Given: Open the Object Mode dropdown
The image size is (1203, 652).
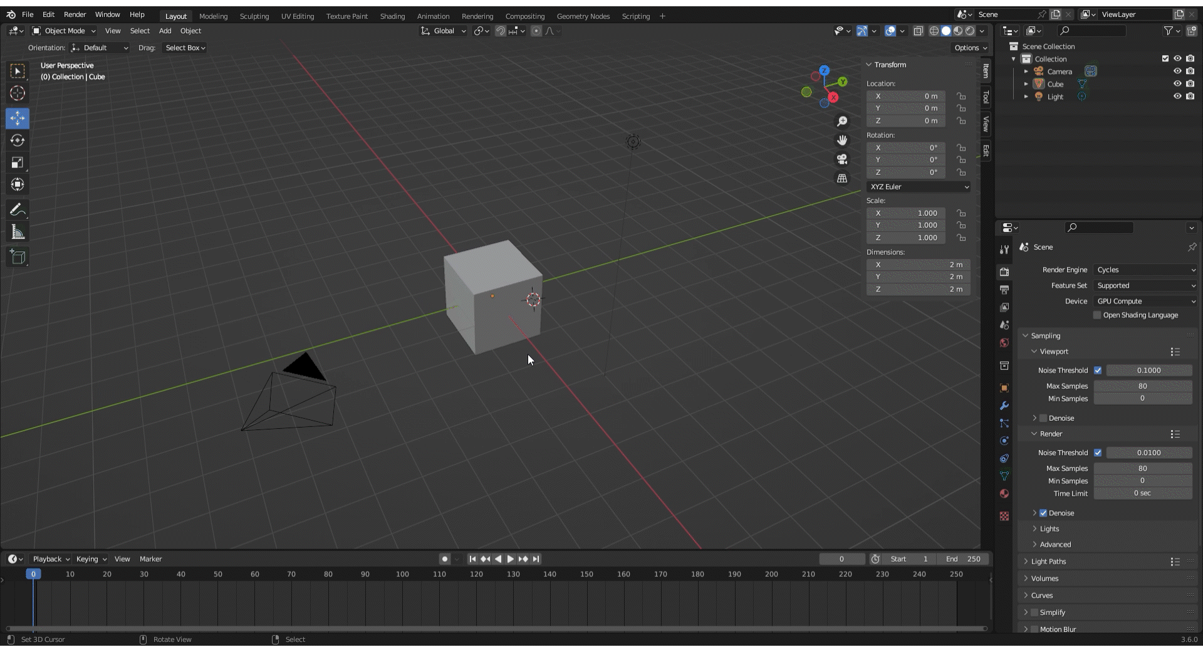Looking at the screenshot, I should pos(64,31).
